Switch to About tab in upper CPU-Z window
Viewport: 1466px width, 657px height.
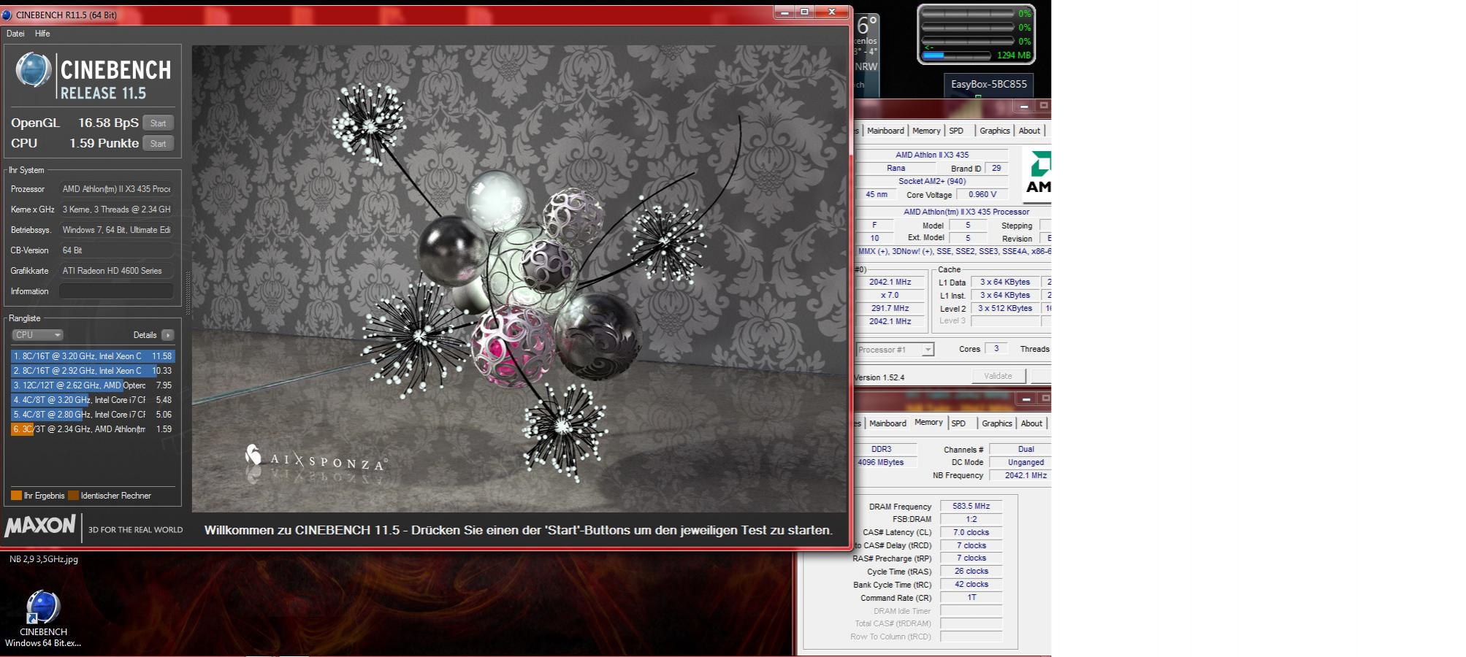tap(1029, 131)
